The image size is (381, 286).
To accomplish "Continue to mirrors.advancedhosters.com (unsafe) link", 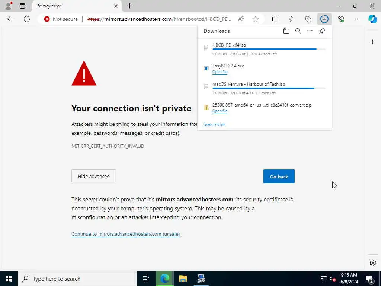I will click(126, 234).
